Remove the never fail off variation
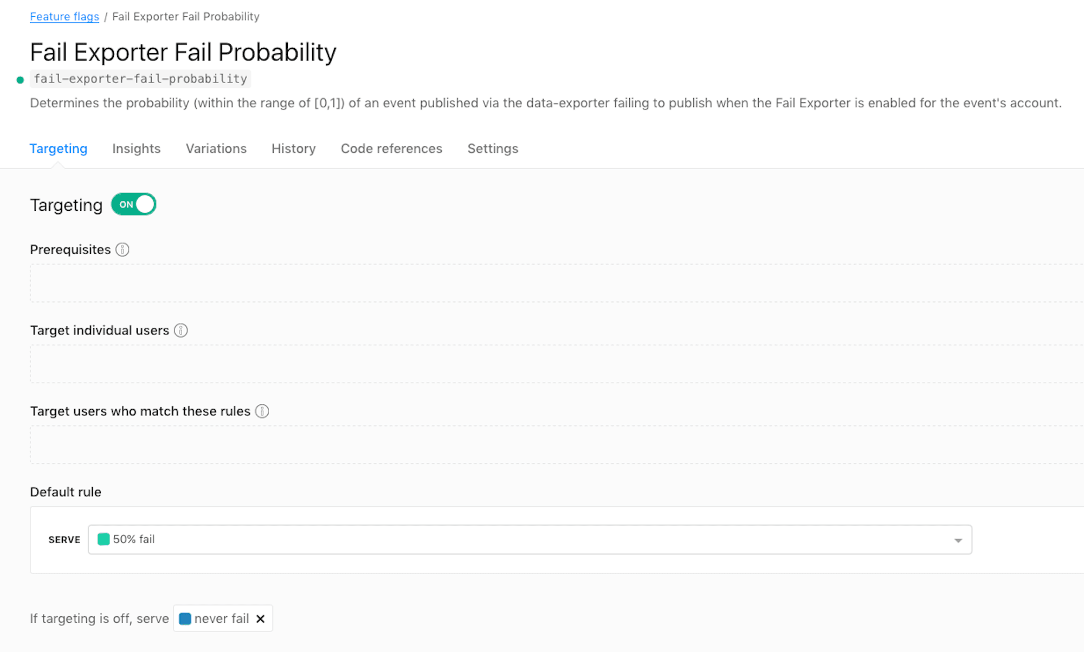1084x652 pixels. [260, 619]
